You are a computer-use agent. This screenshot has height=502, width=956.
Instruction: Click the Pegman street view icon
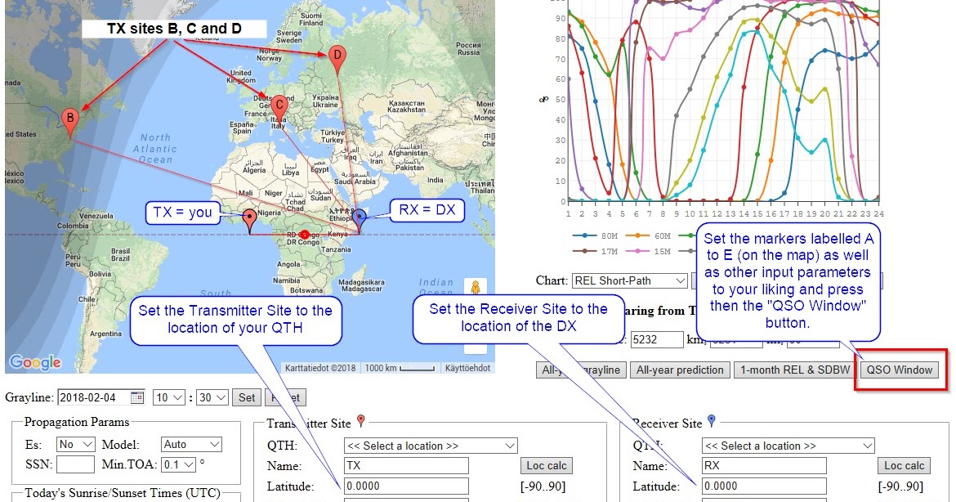click(x=475, y=286)
